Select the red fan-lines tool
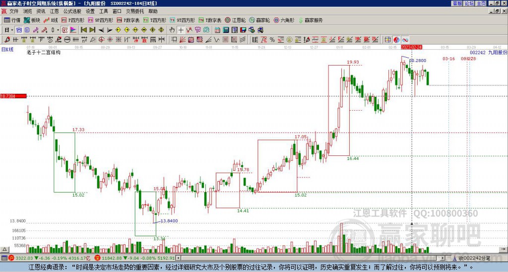Screen dimensions: 508x272 (x=183, y=40)
